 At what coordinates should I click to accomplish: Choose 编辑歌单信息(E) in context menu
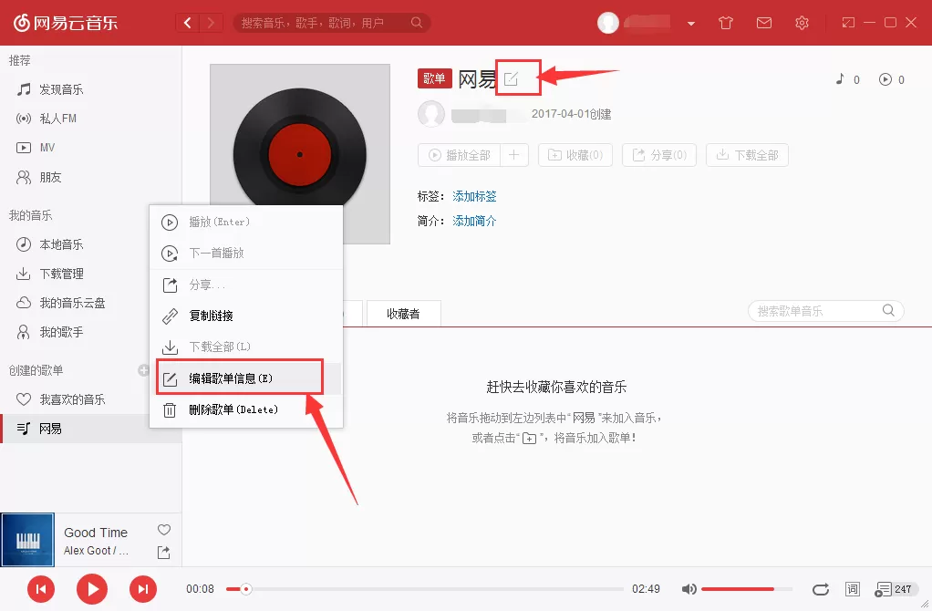click(246, 378)
